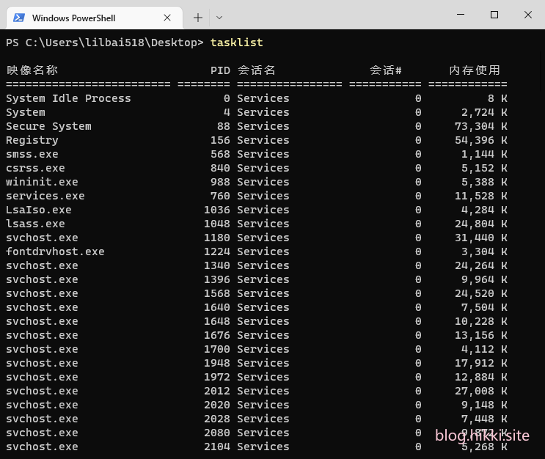
Task: Click PID 1676 value
Action: pos(217,335)
